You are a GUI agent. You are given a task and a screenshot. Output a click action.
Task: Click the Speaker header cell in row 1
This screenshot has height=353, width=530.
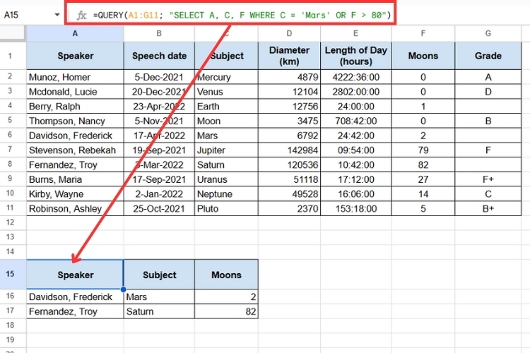point(75,56)
